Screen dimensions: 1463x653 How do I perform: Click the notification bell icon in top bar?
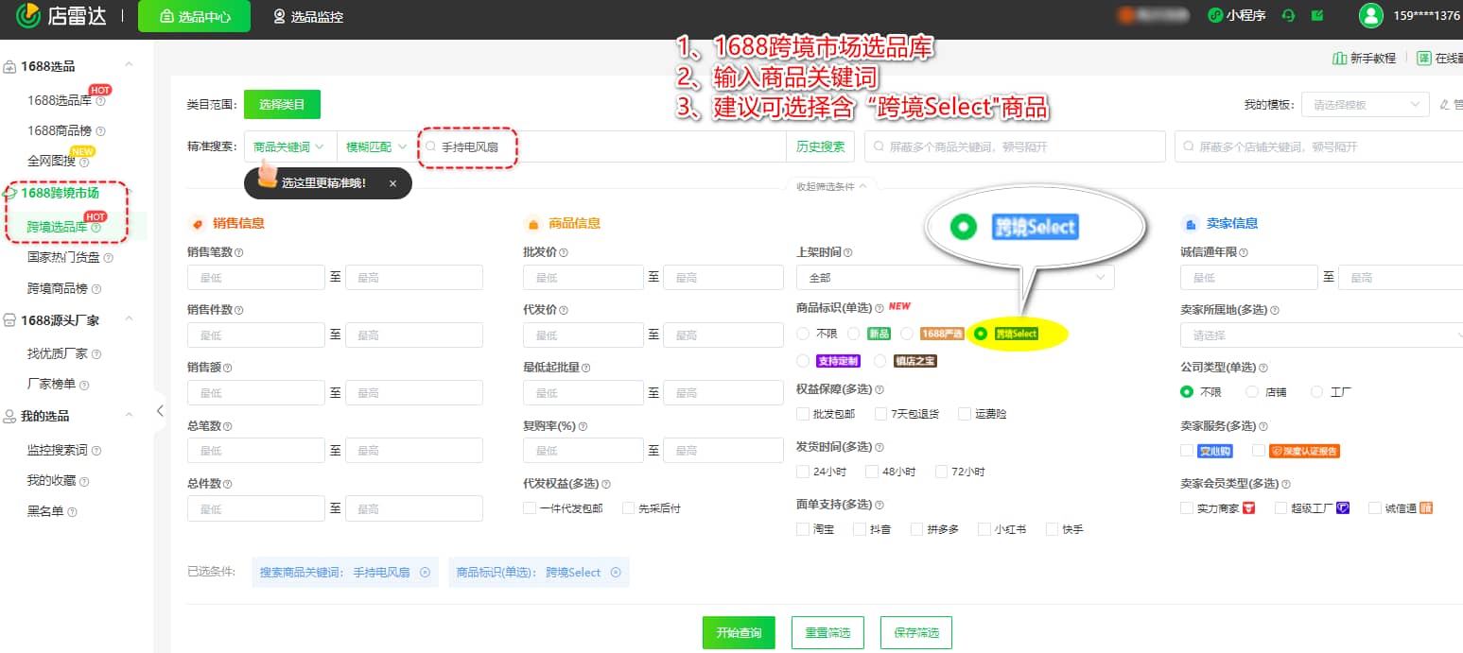click(x=1288, y=15)
